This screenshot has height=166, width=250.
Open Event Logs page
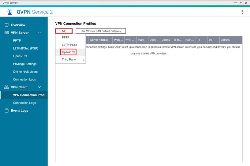20,111
